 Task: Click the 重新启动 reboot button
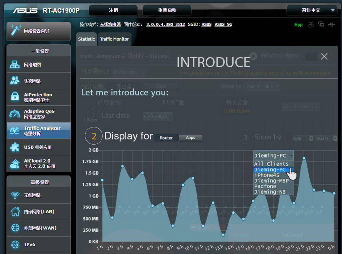[167, 10]
